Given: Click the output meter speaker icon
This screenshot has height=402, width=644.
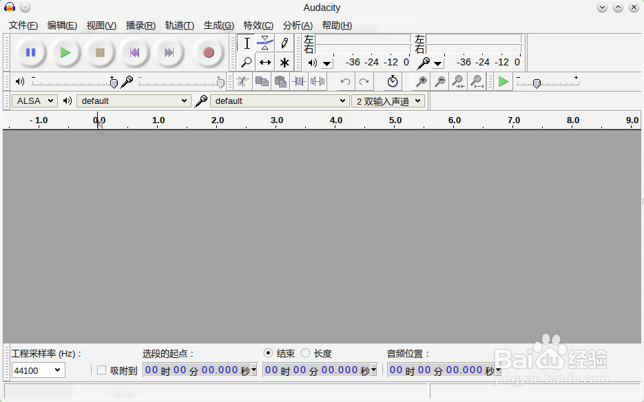Looking at the screenshot, I should [x=313, y=63].
